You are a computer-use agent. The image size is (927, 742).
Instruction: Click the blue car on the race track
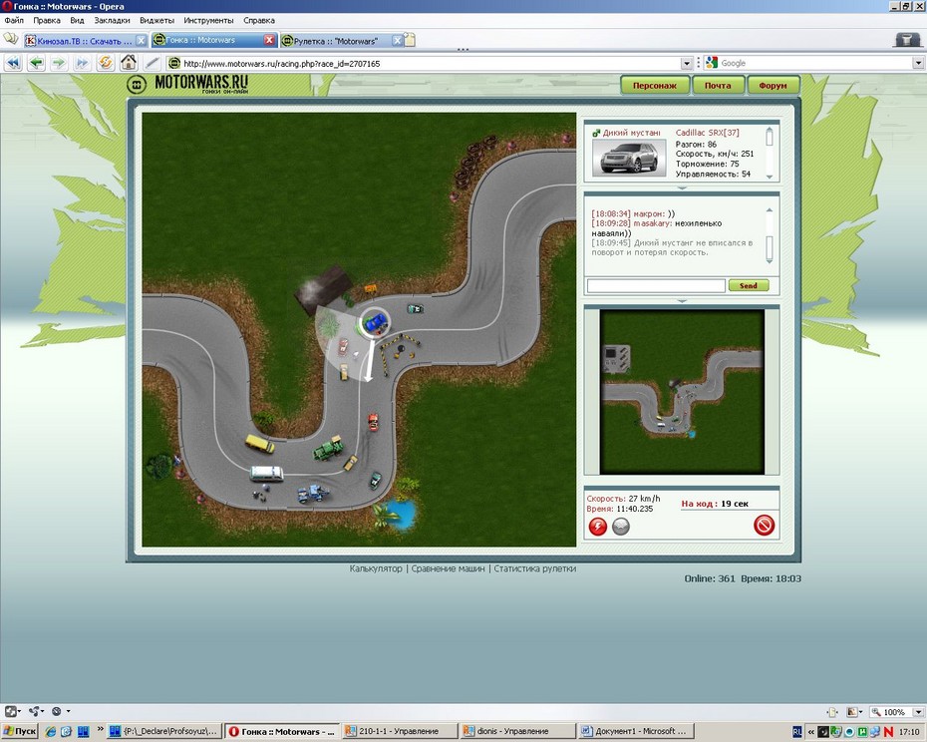click(375, 322)
